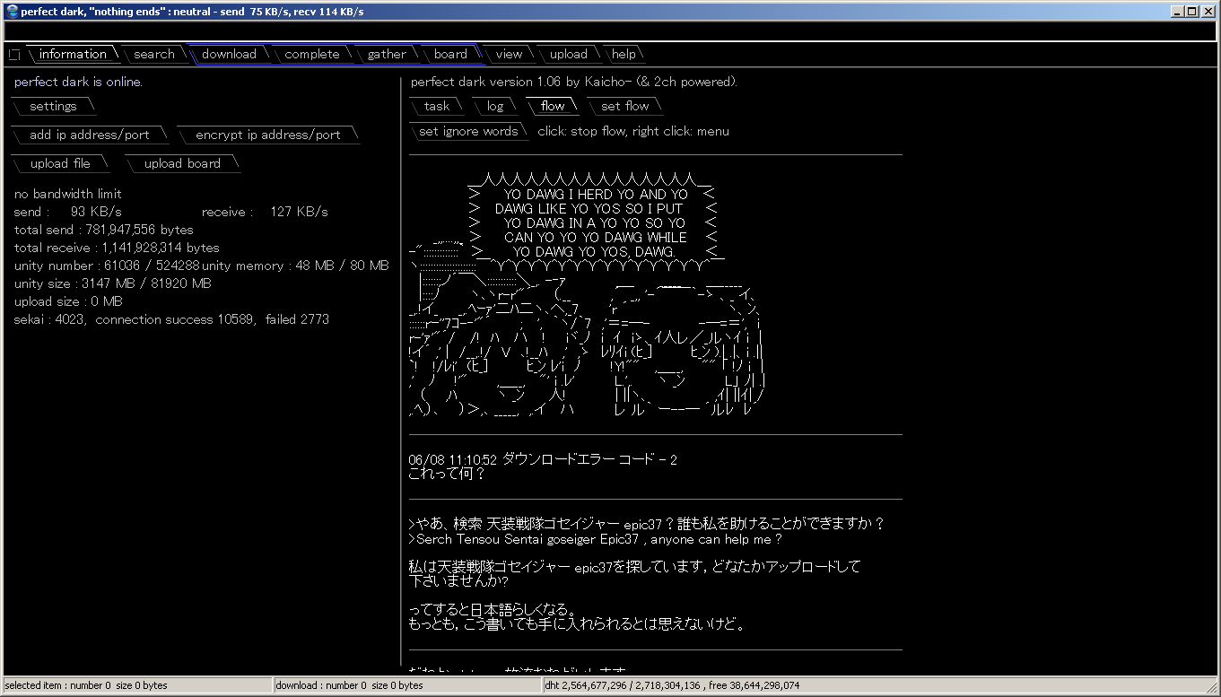The width and height of the screenshot is (1221, 697).
Task: Click the YO DAWG ASCII art post
Action: [588, 294]
